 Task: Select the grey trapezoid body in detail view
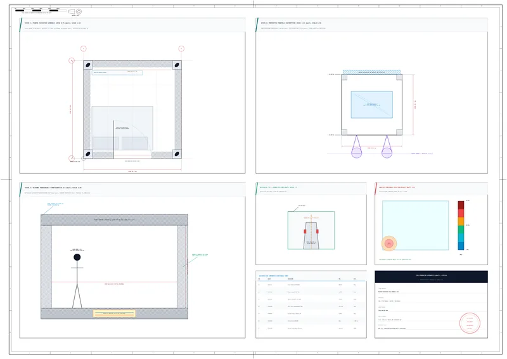(311, 236)
